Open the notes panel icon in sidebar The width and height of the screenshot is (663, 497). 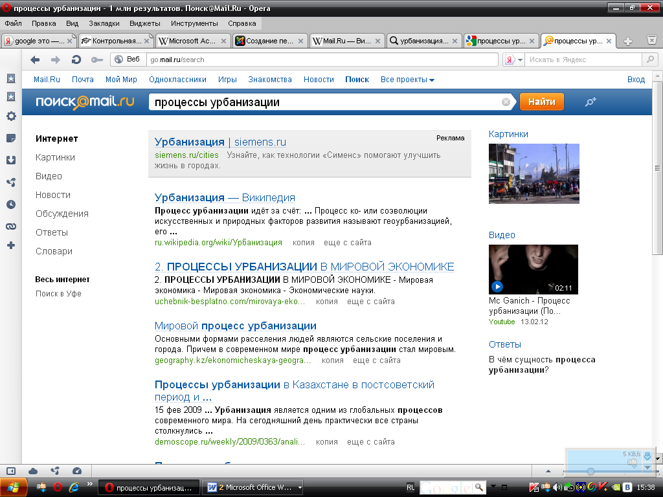11,138
